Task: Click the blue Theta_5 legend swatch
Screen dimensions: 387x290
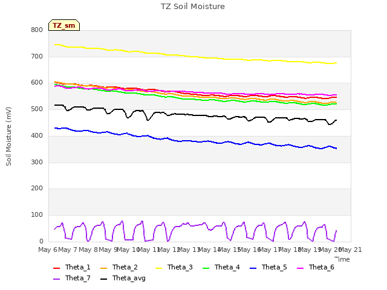Action: click(x=253, y=268)
